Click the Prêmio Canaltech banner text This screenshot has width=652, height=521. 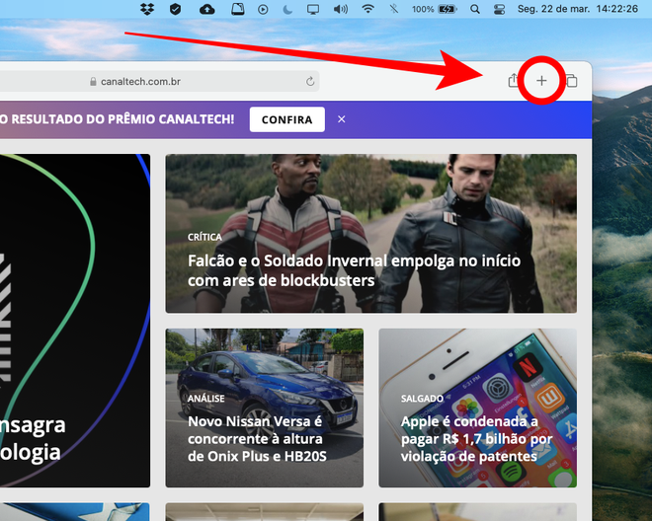118,119
